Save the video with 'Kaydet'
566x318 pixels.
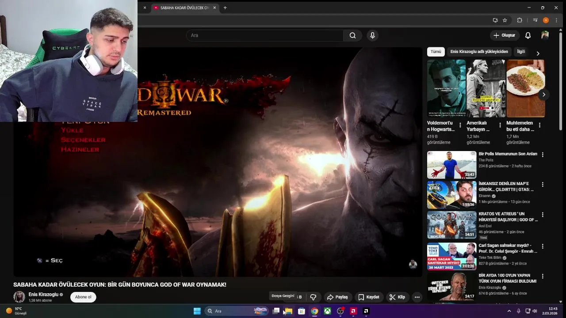click(x=369, y=297)
